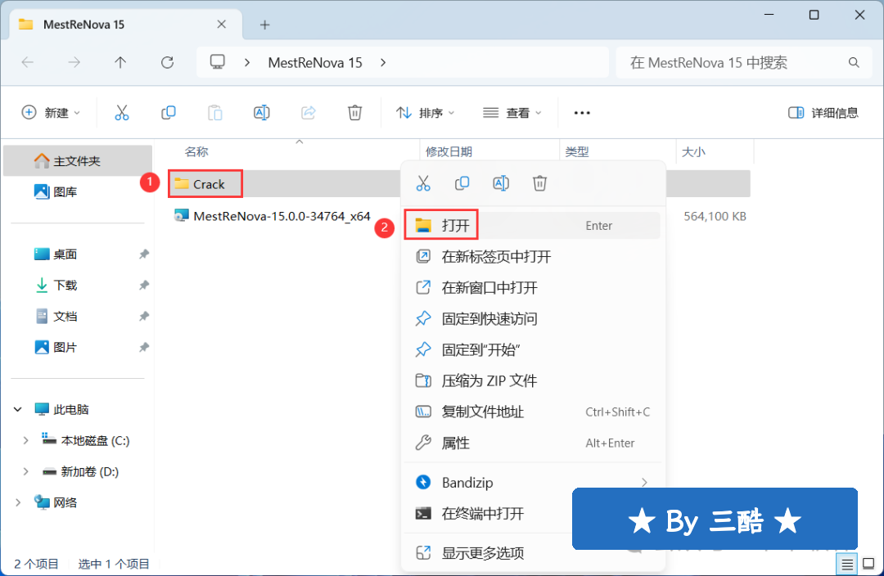
Task: Expand the 新加卷 (D:) tree node
Action: click(25, 472)
